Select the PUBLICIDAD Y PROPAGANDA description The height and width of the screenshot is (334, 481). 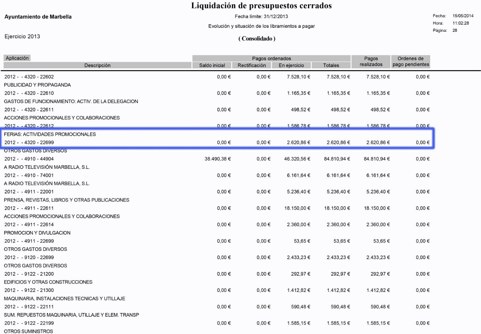pyautogui.click(x=37, y=85)
